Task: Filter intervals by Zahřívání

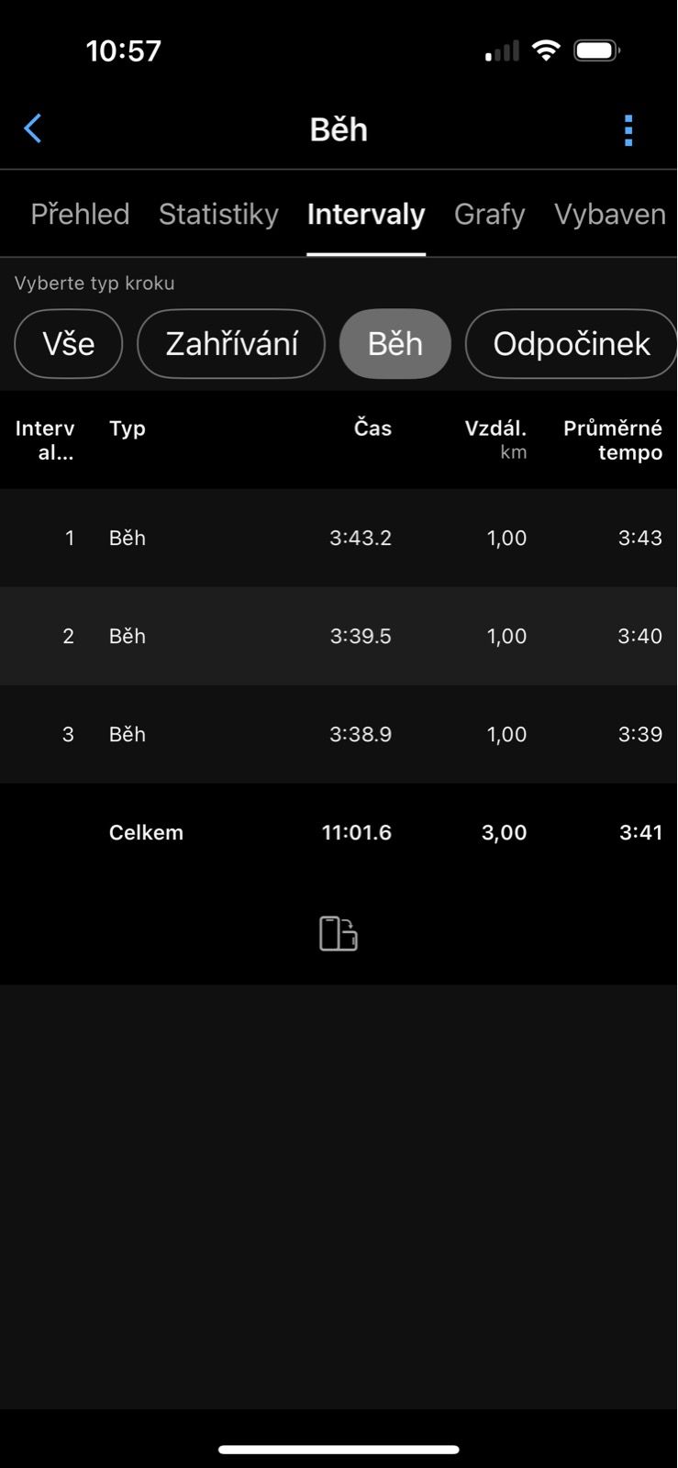Action: coord(231,344)
